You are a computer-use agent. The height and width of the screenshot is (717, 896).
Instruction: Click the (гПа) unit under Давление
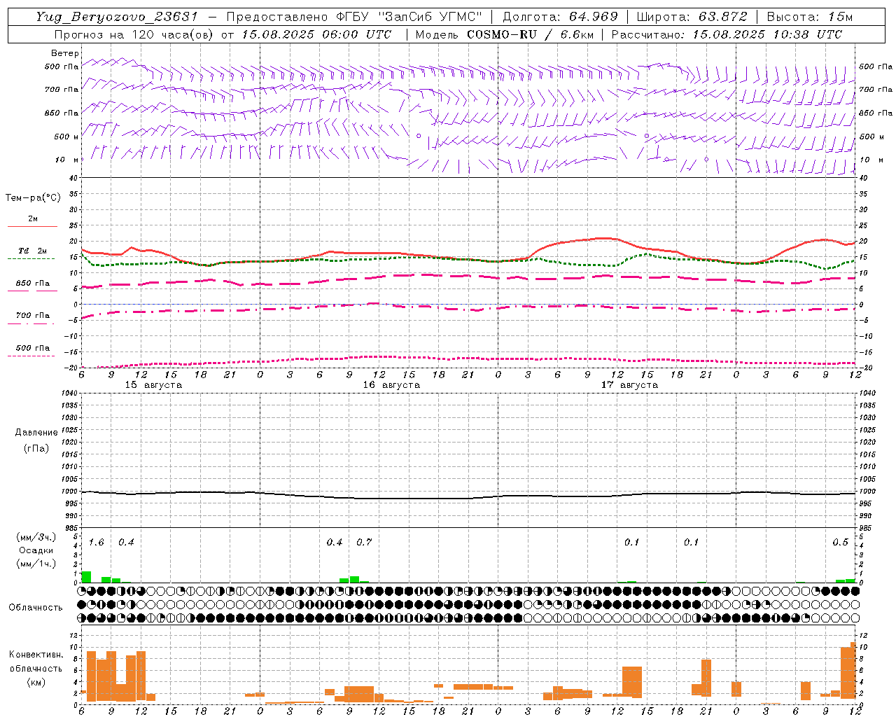tap(36, 449)
